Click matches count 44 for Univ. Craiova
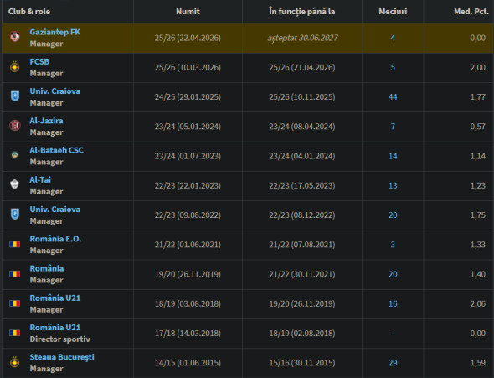Screen dimensions: 494x378 [393, 96]
